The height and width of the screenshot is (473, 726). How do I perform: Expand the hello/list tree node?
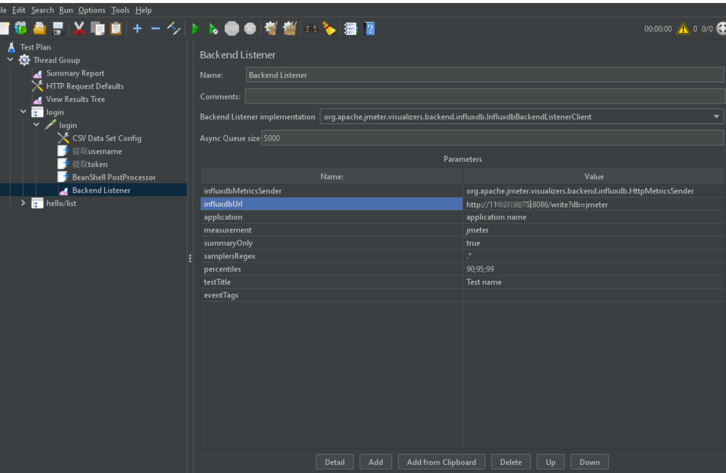point(23,203)
